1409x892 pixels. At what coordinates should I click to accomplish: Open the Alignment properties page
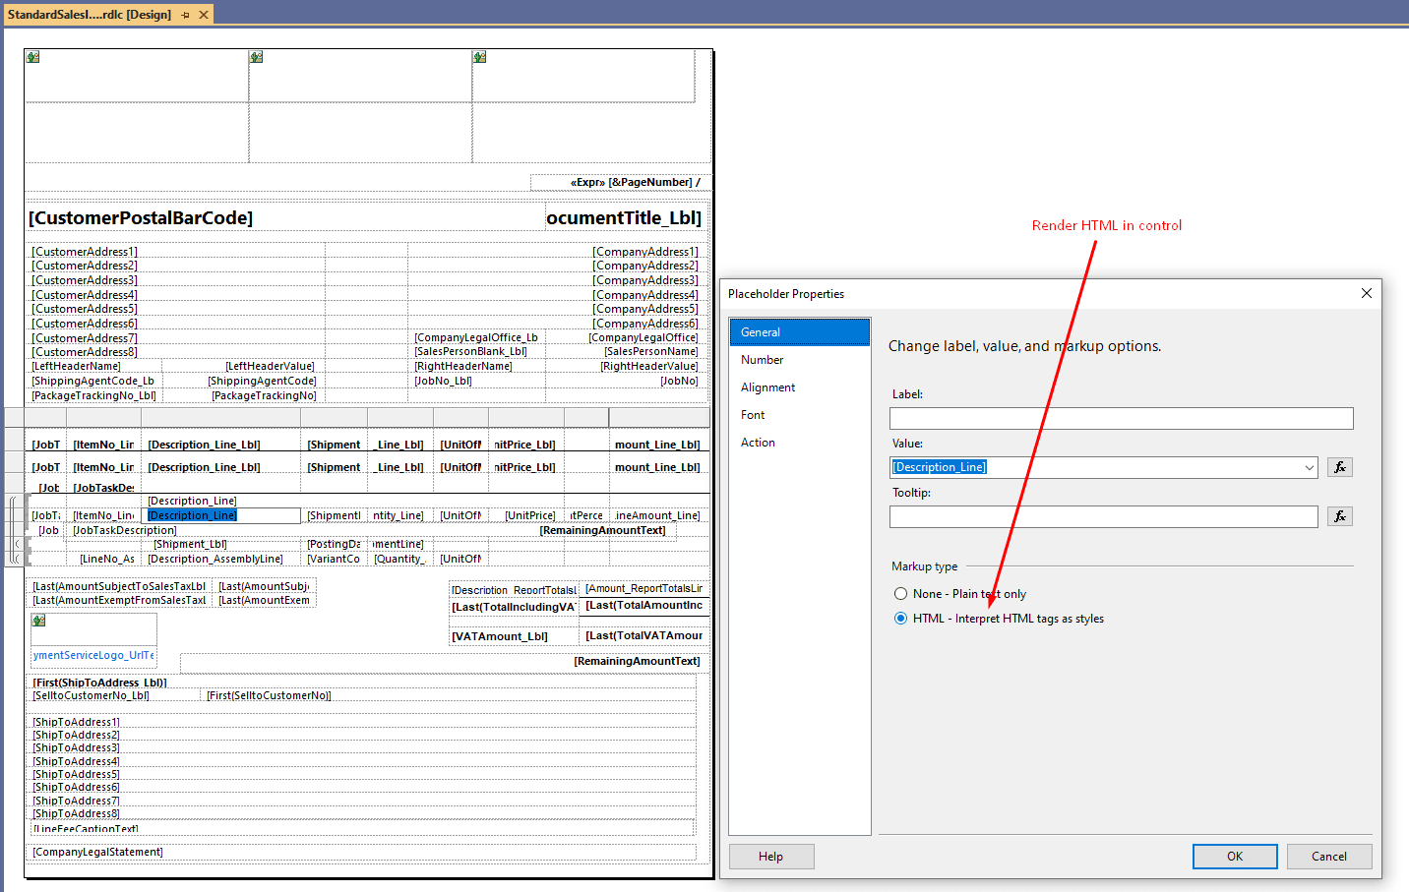click(800, 387)
